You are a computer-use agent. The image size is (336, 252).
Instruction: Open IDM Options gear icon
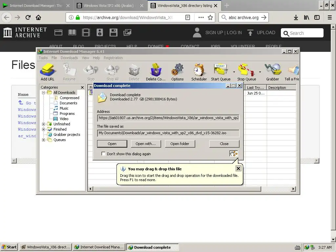click(x=178, y=70)
